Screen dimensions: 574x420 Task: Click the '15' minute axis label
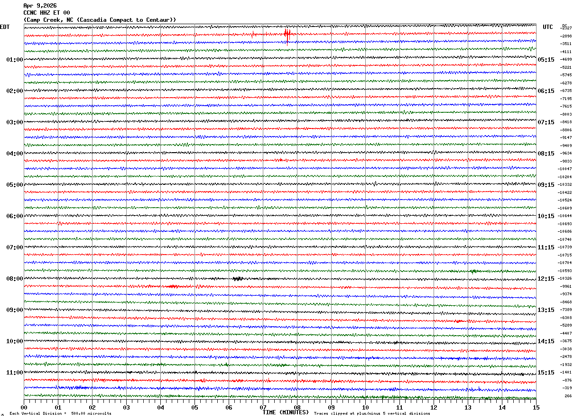536,407
